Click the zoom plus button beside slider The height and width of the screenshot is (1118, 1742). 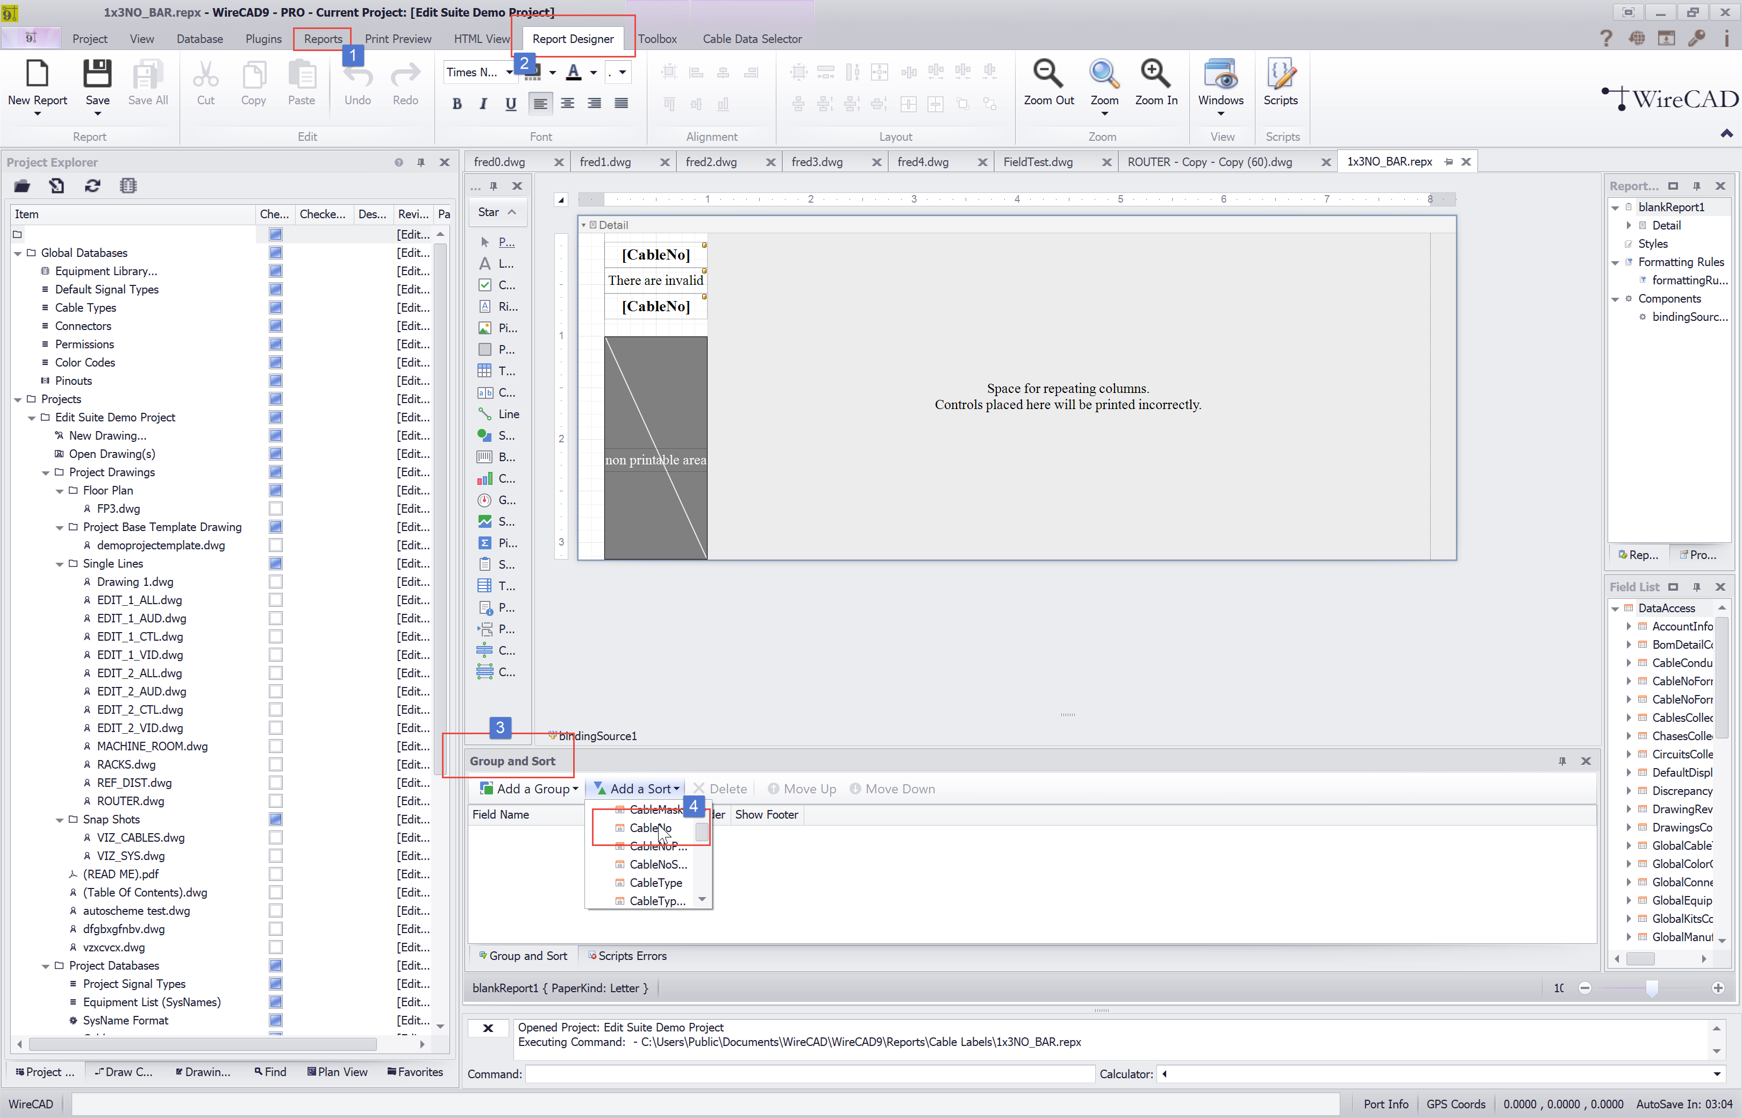tap(1718, 988)
